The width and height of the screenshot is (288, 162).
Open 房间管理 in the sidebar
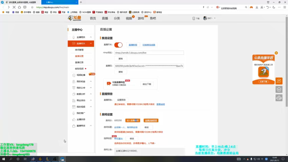click(x=79, y=50)
